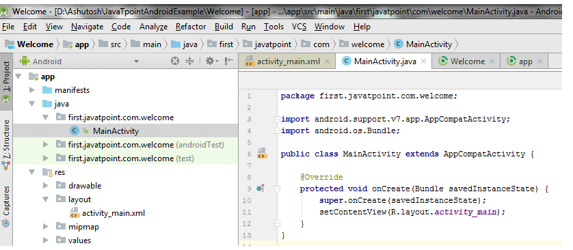This screenshot has height=250, width=573.
Task: Collapse first.javatpoint.com.welcome package arrow
Action: pyautogui.click(x=46, y=117)
